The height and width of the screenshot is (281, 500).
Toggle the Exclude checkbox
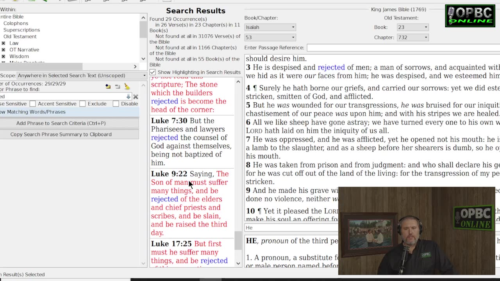[82, 104]
